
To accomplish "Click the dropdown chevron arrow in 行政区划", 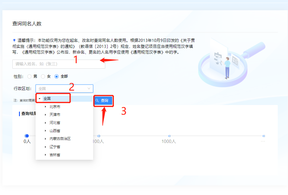I will (x=89, y=88).
